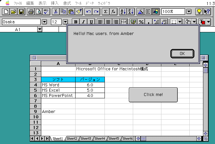
Task: Go to last sheet tab arrow
Action: click(x=47, y=139)
